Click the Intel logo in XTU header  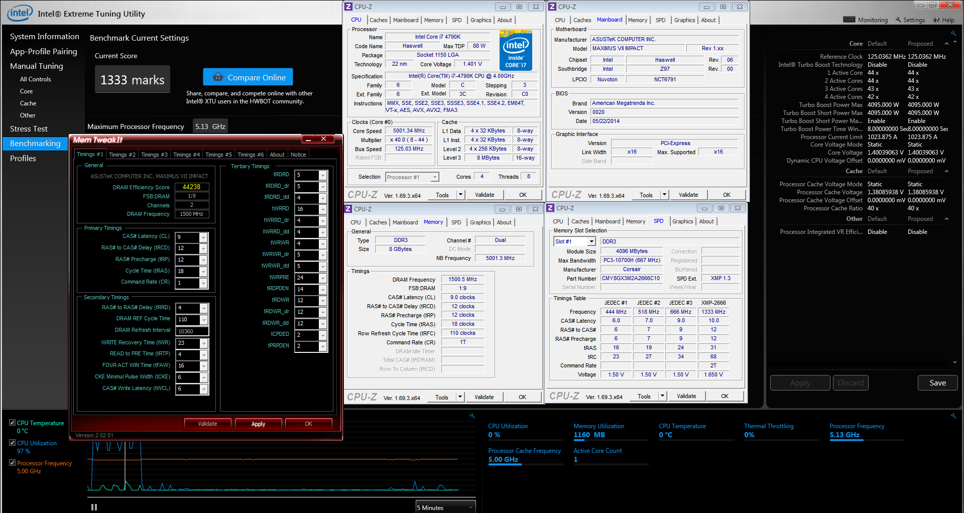click(x=20, y=13)
